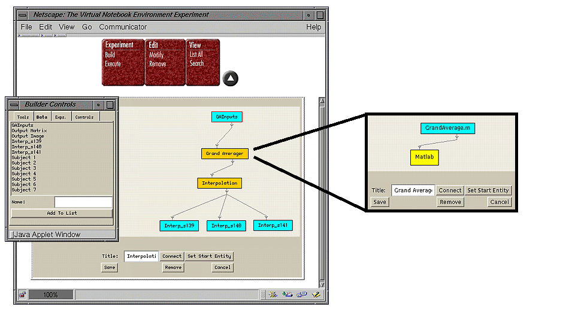Viewport: 575px width, 310px height.
Task: Click the Execute link in the Experiment panel
Action: [113, 64]
